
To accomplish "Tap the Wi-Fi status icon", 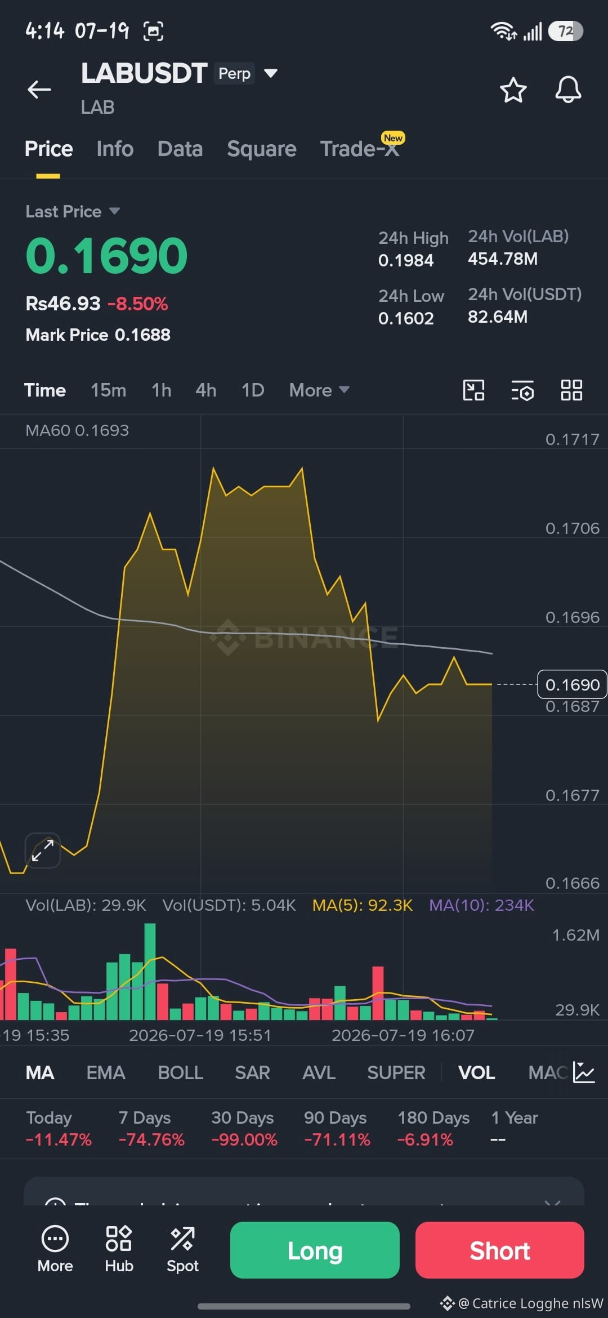I will [x=503, y=31].
